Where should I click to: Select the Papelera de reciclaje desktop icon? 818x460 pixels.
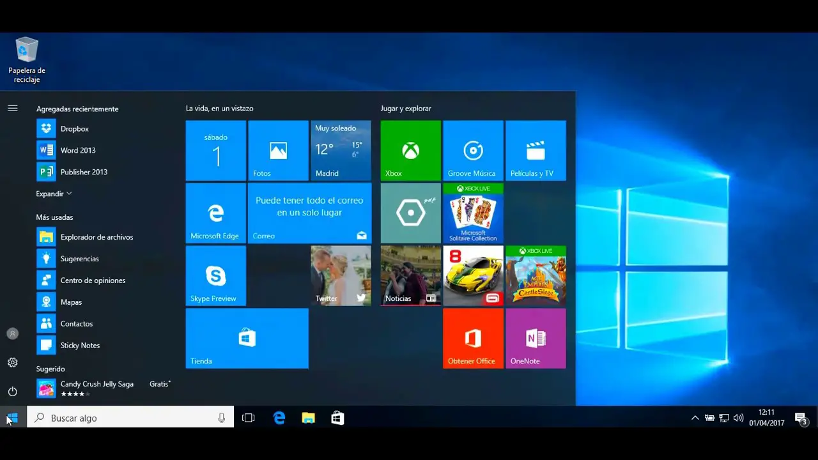(x=27, y=59)
